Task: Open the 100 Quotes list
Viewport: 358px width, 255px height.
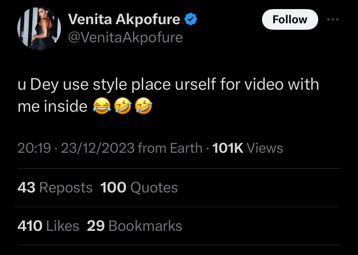Action: click(139, 188)
